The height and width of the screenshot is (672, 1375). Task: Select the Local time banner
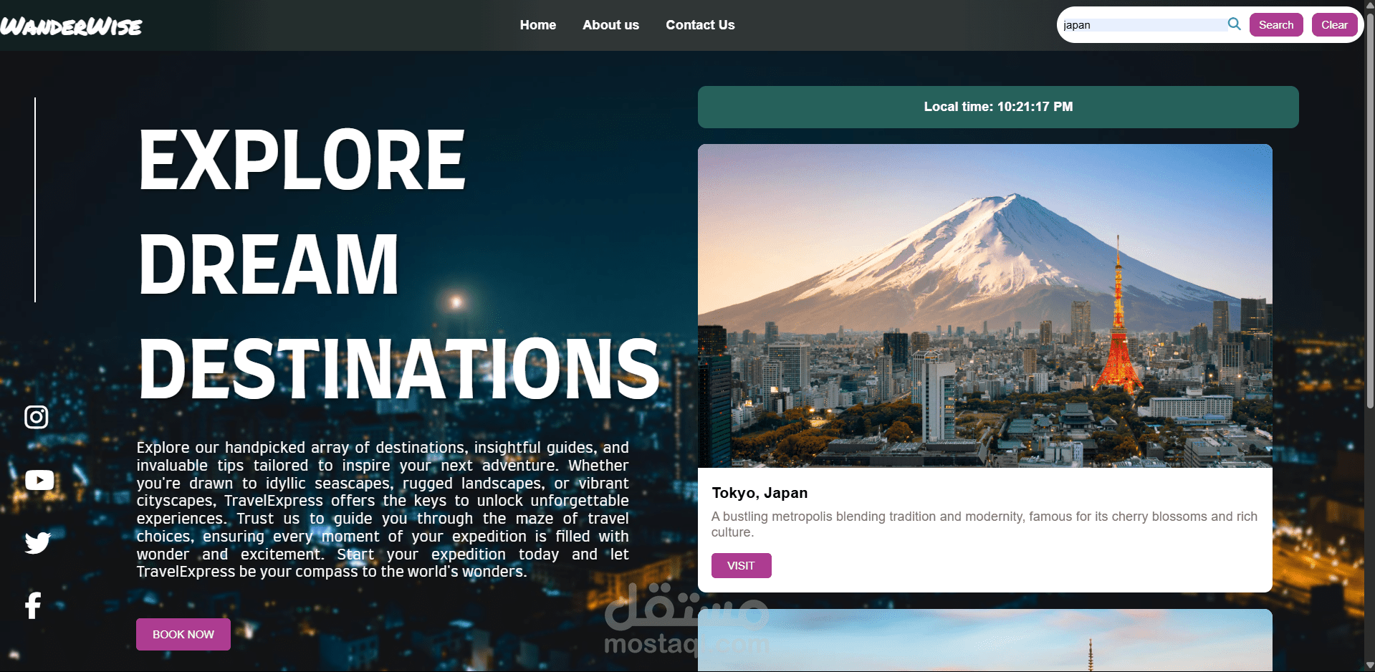click(998, 107)
